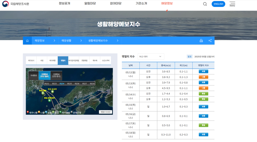Click the ENGLISH language button
Image resolution: width=257 pixels, height=142 pixels.
point(218,4)
